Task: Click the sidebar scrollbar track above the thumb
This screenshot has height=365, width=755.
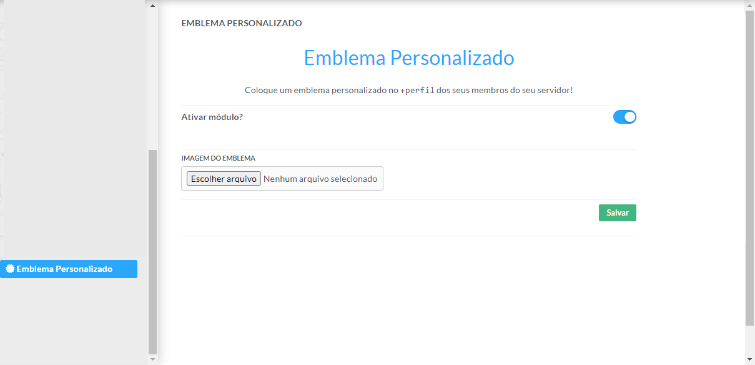Action: 152,75
